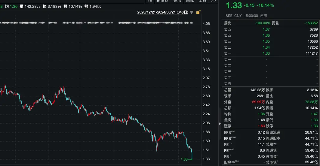Click the large 1.33 current price
This screenshot has height=166, width=320.
click(234, 6)
